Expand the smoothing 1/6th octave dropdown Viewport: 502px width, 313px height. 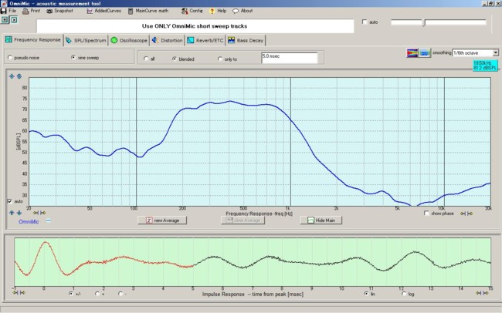click(x=495, y=52)
